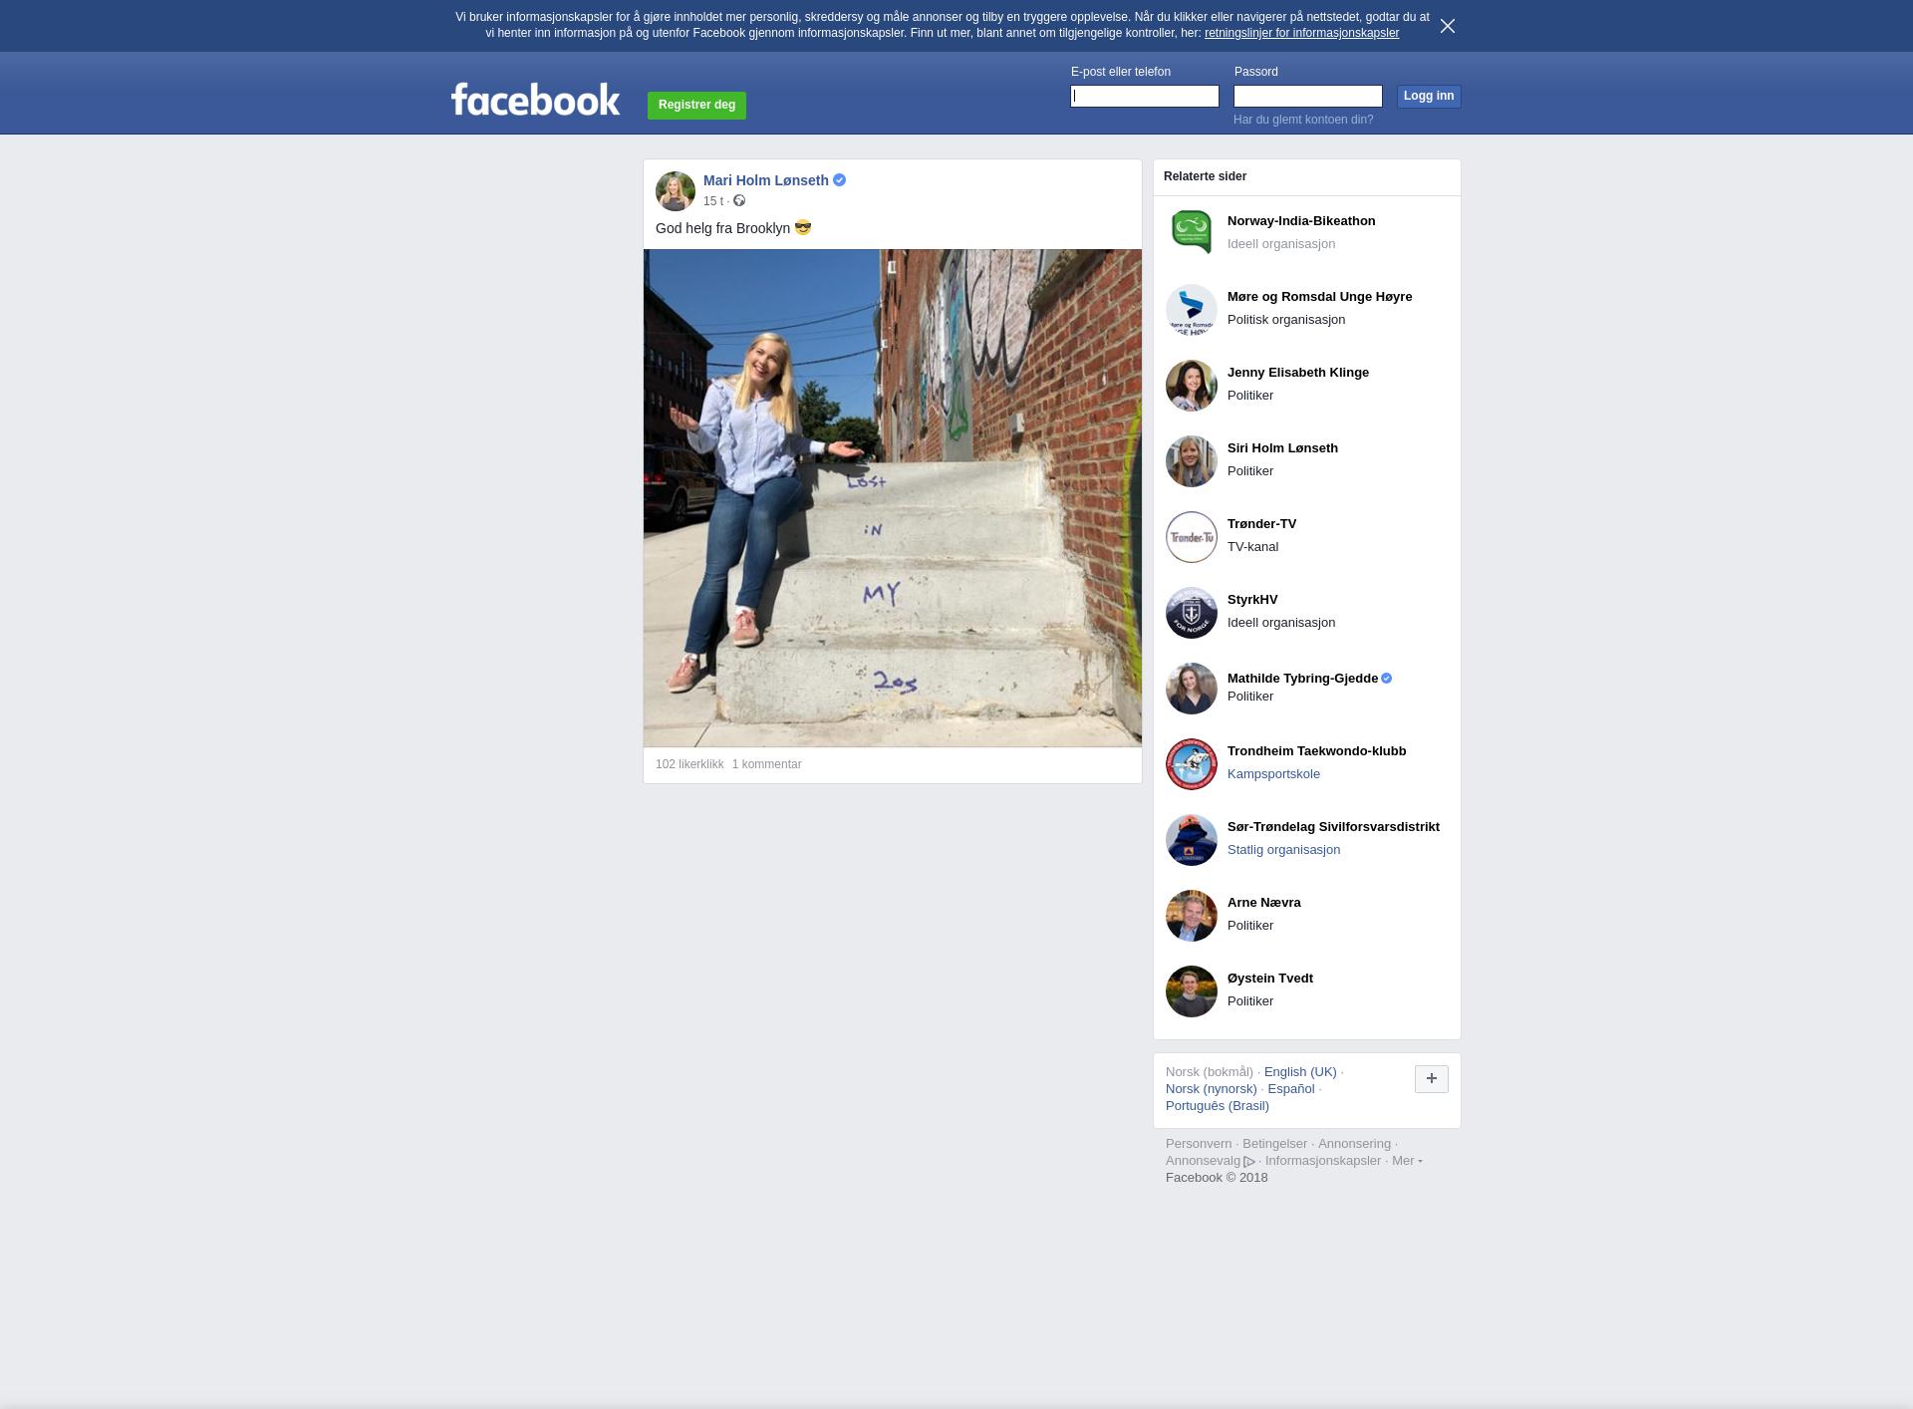Click Møre og Romsdal Unge Høyre icon

(x=1192, y=309)
